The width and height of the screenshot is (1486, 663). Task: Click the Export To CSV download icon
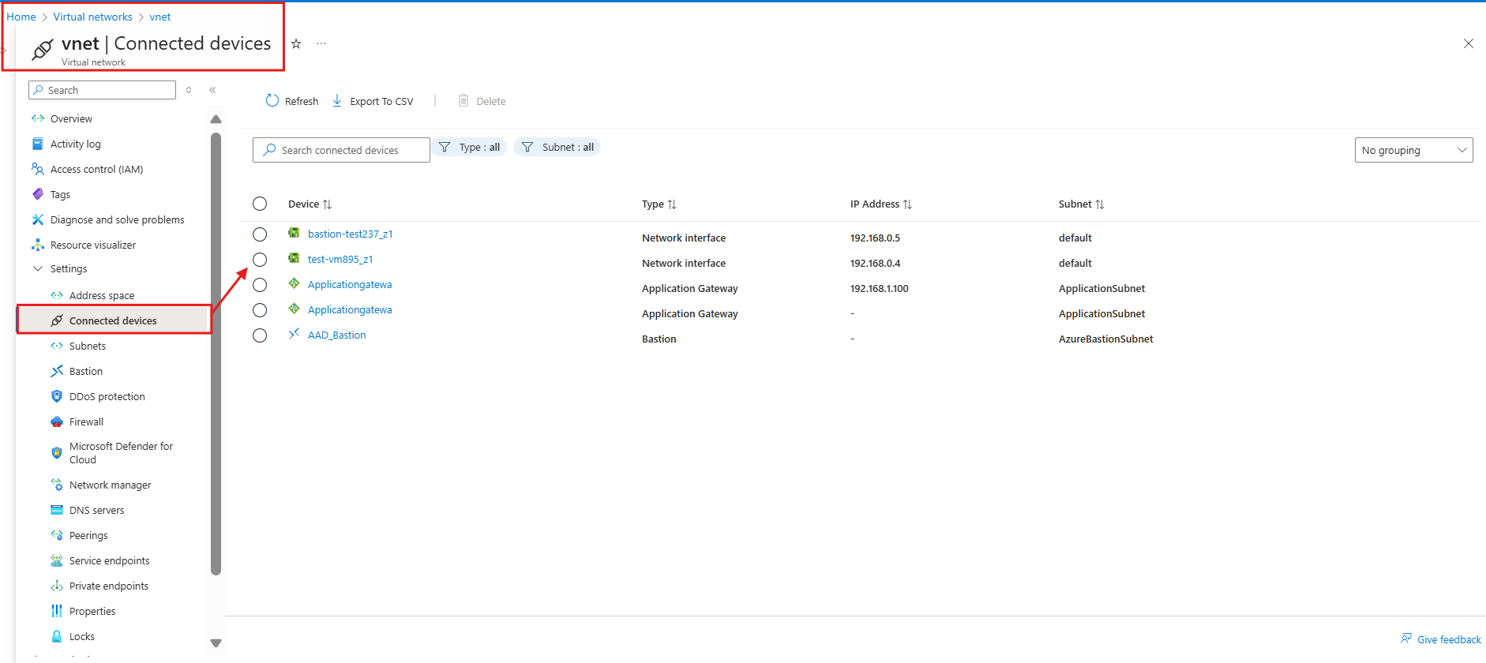[x=337, y=101]
